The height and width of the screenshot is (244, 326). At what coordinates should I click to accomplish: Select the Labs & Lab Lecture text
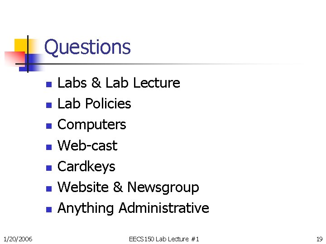point(119,83)
